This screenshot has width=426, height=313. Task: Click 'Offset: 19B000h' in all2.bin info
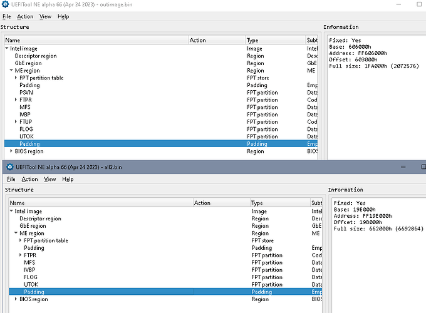(358, 222)
